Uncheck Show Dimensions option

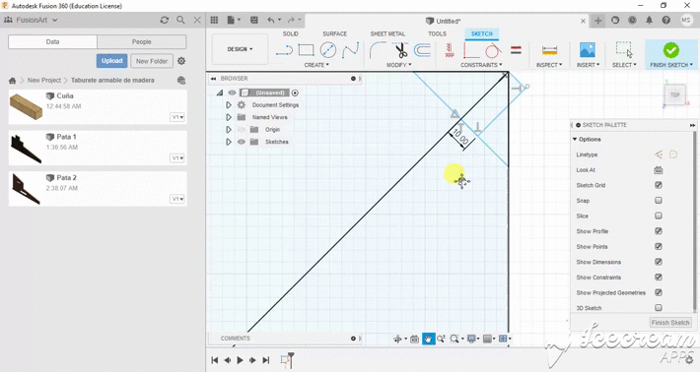tap(659, 262)
